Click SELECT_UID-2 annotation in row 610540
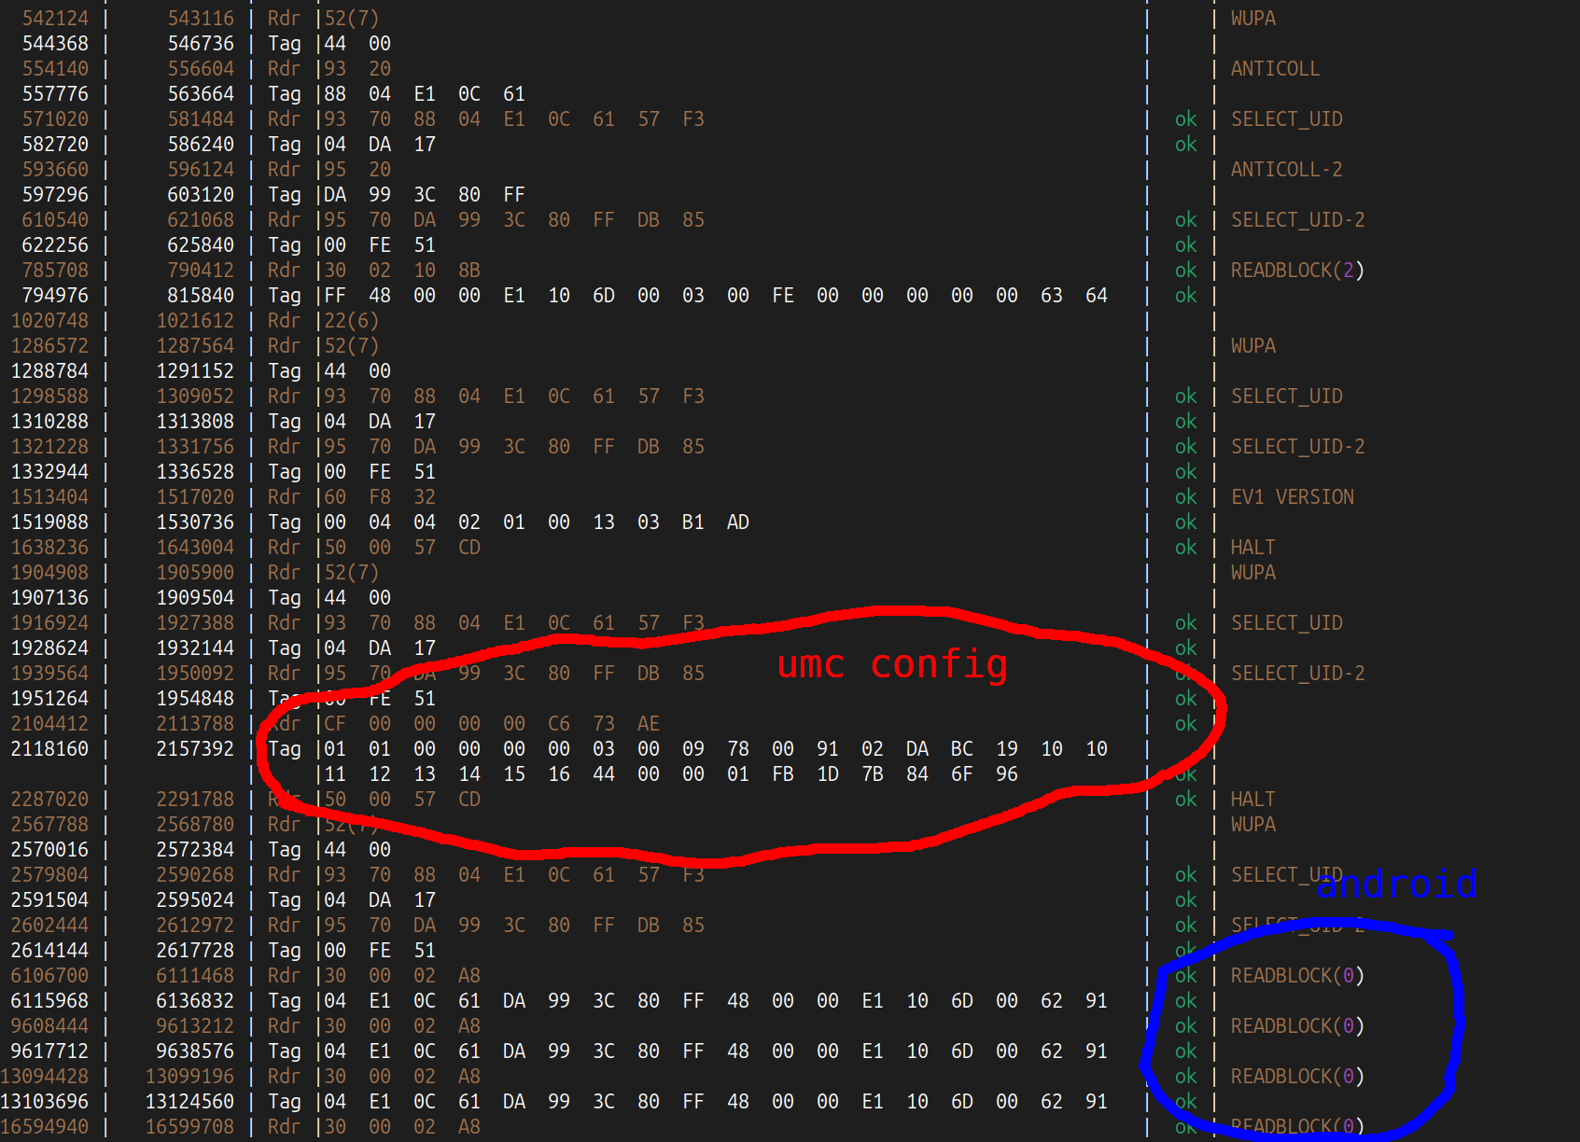Image resolution: width=1580 pixels, height=1142 pixels. [x=1297, y=220]
